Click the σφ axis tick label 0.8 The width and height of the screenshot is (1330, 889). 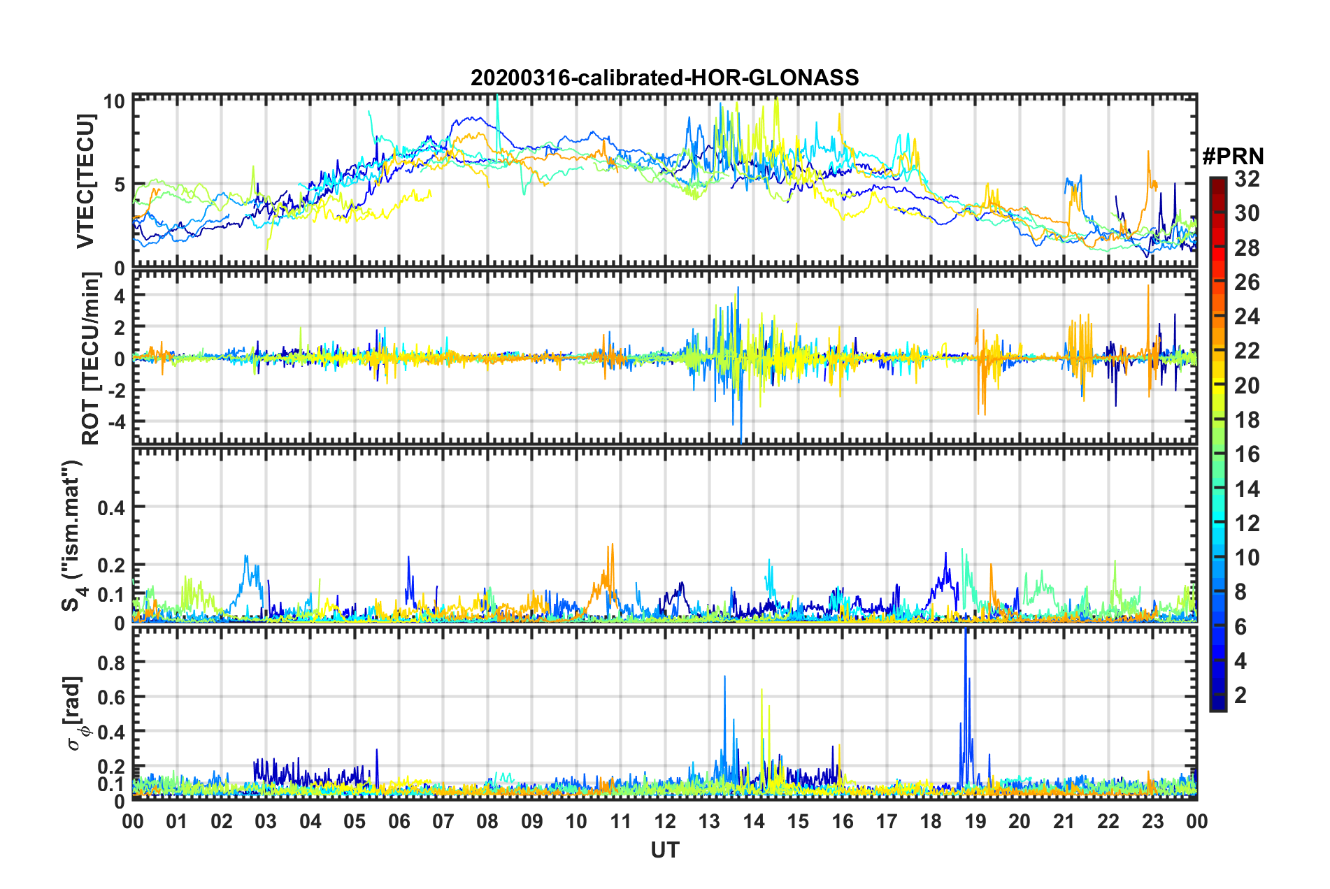click(112, 662)
